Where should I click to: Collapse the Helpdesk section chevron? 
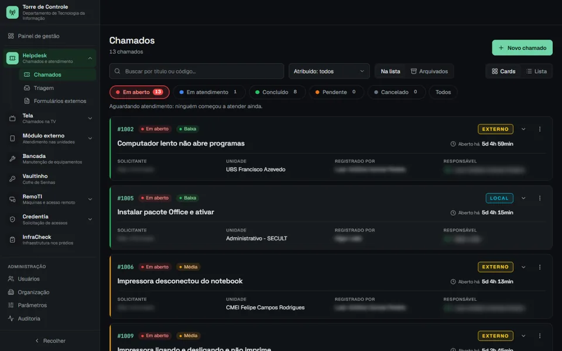tap(90, 58)
